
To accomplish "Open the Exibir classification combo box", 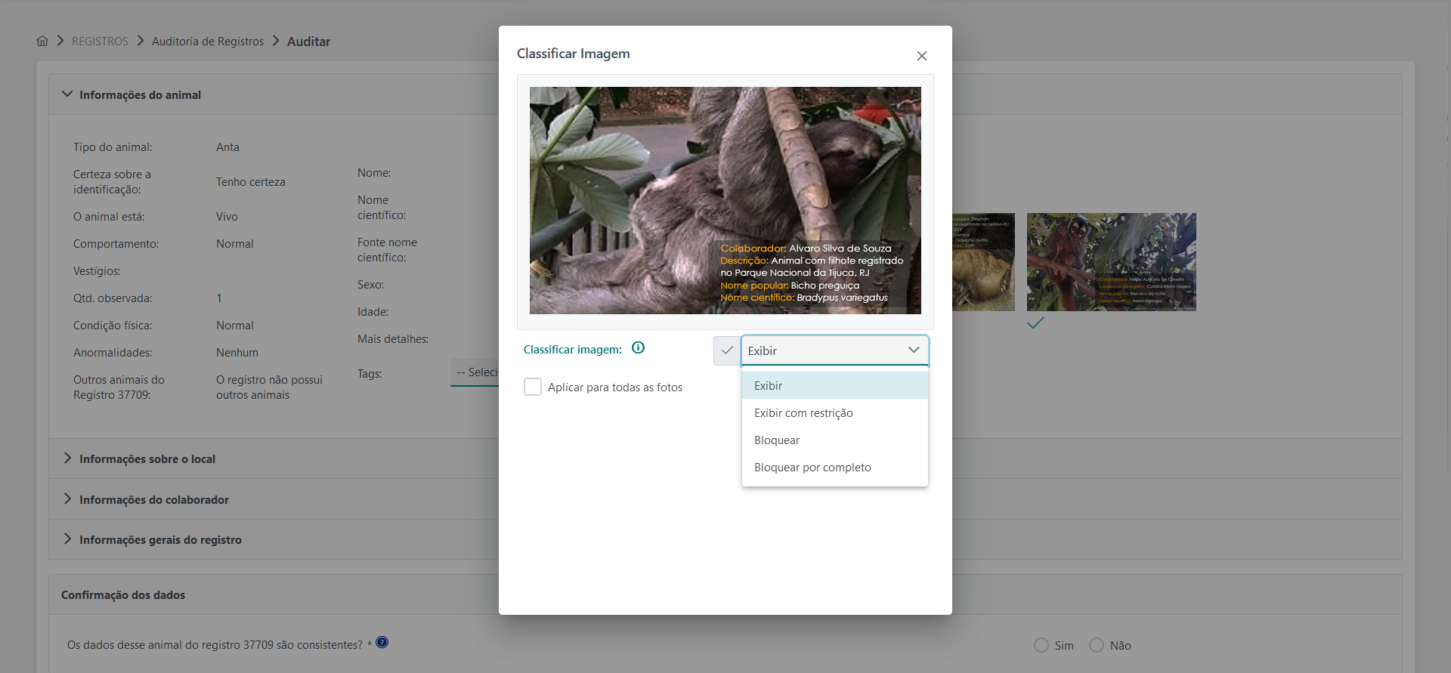I will (834, 350).
